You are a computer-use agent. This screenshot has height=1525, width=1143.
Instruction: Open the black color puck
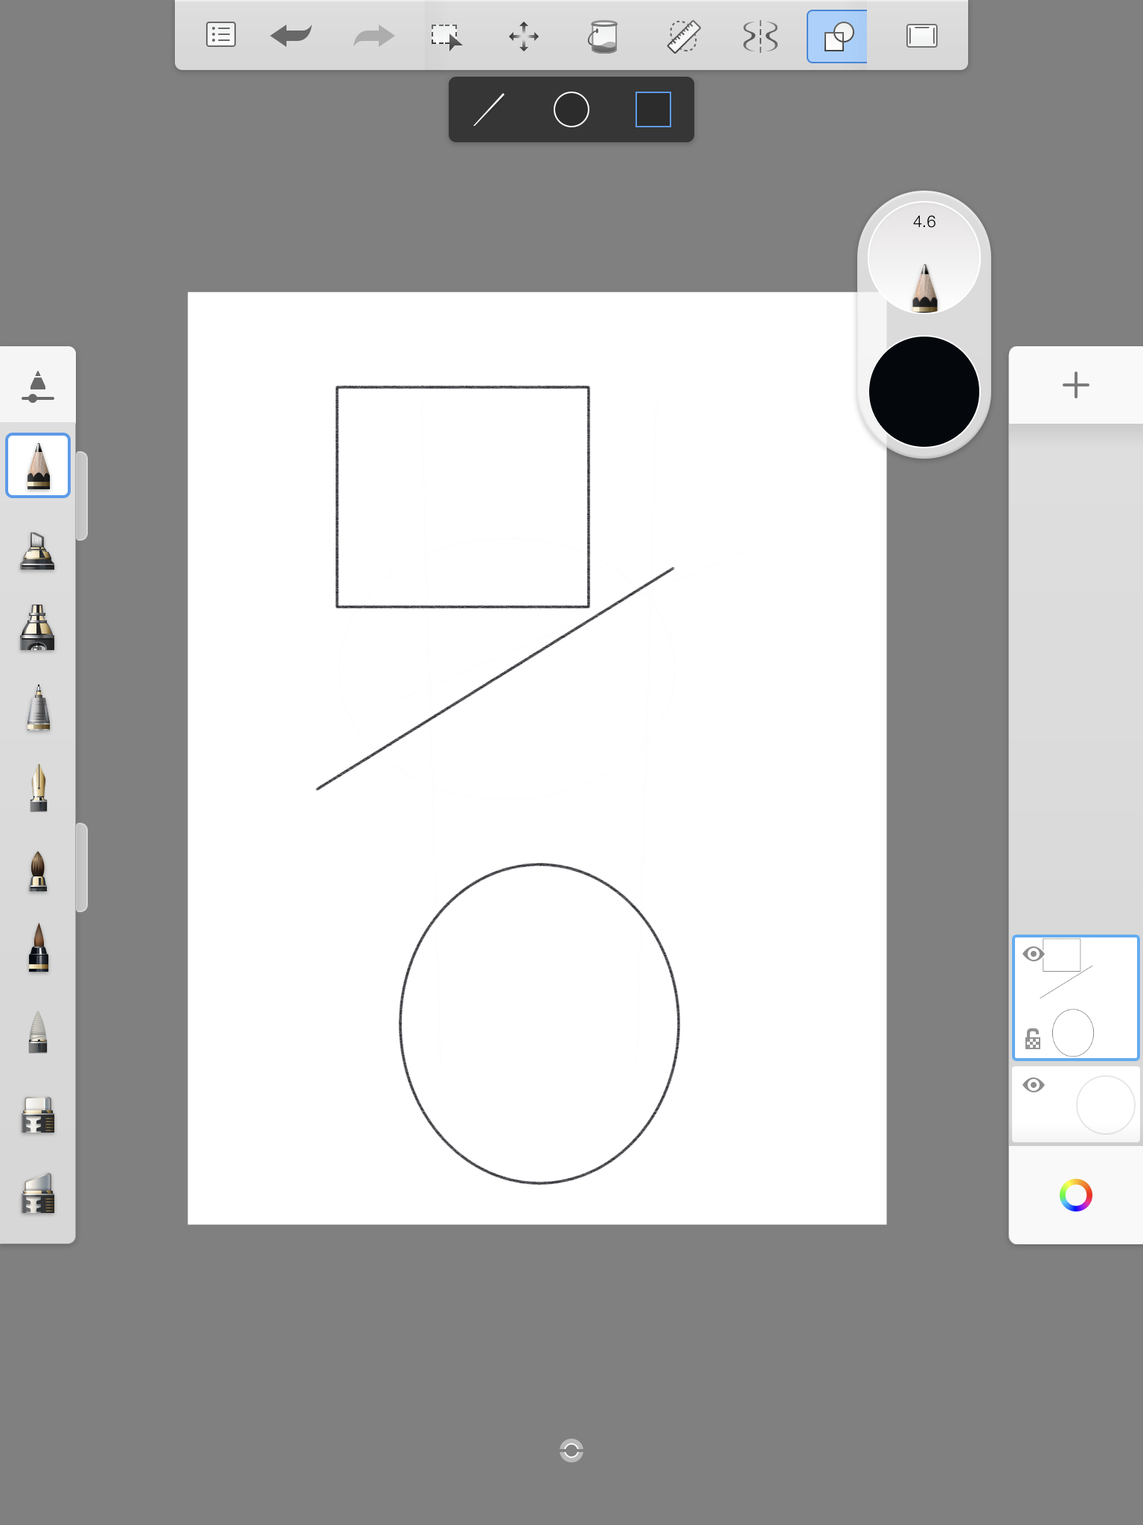[924, 392]
